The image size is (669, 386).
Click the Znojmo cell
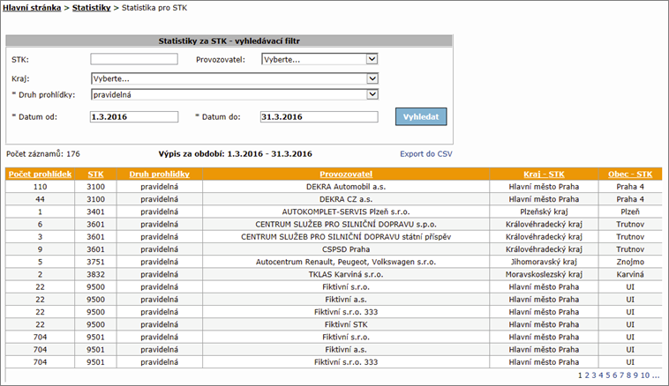pyautogui.click(x=630, y=262)
